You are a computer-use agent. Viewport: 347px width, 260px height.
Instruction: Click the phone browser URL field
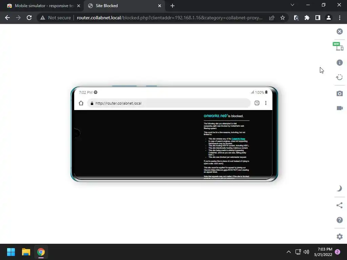tap(169, 103)
